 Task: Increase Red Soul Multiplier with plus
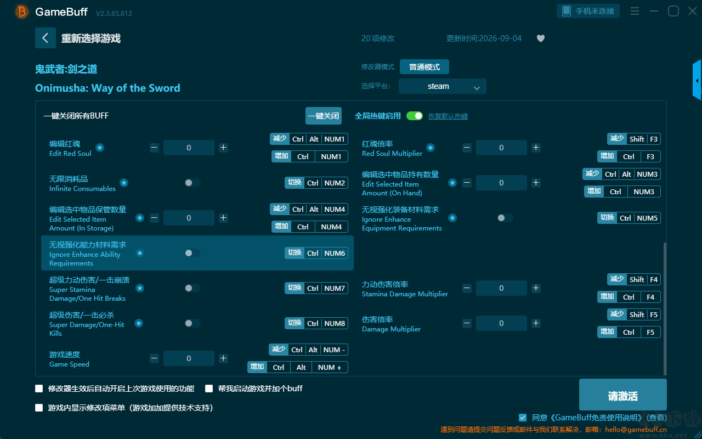(x=536, y=148)
